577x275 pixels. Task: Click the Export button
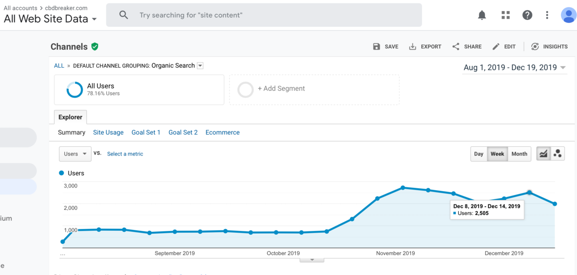(425, 47)
